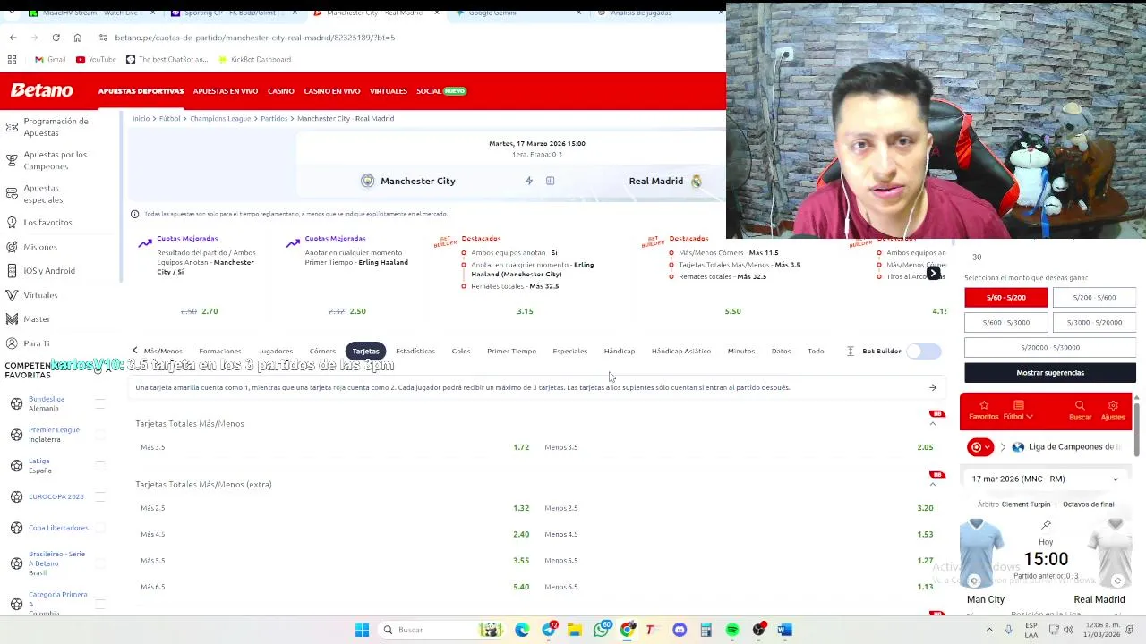Pick the 5.50 Destacadas odds
This screenshot has height=644, width=1146.
tap(732, 311)
